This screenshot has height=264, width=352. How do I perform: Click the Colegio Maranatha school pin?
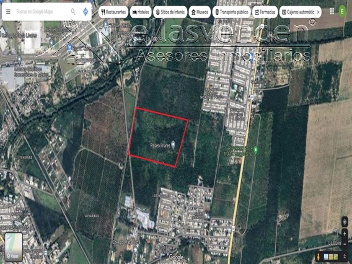[135, 250]
